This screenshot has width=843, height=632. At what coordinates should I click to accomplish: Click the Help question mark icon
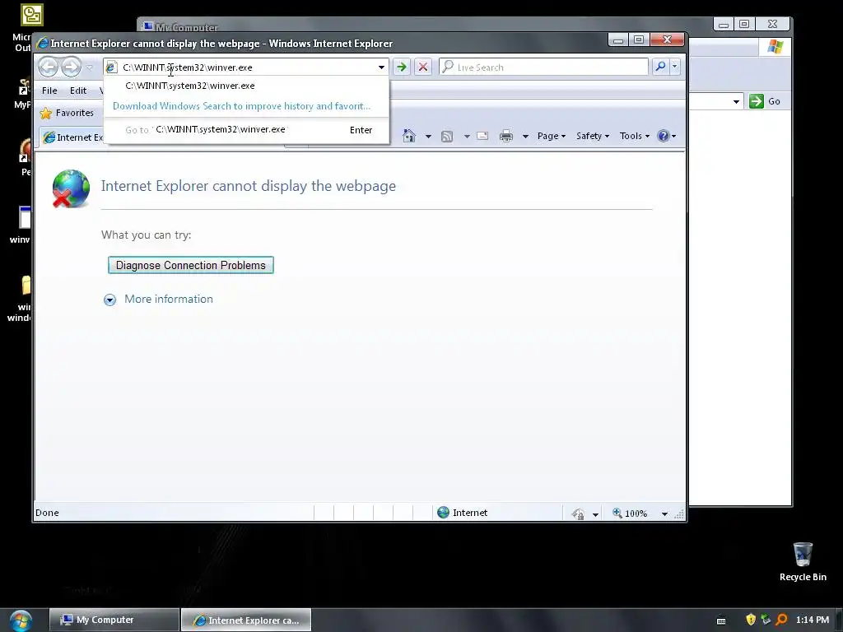pos(663,136)
